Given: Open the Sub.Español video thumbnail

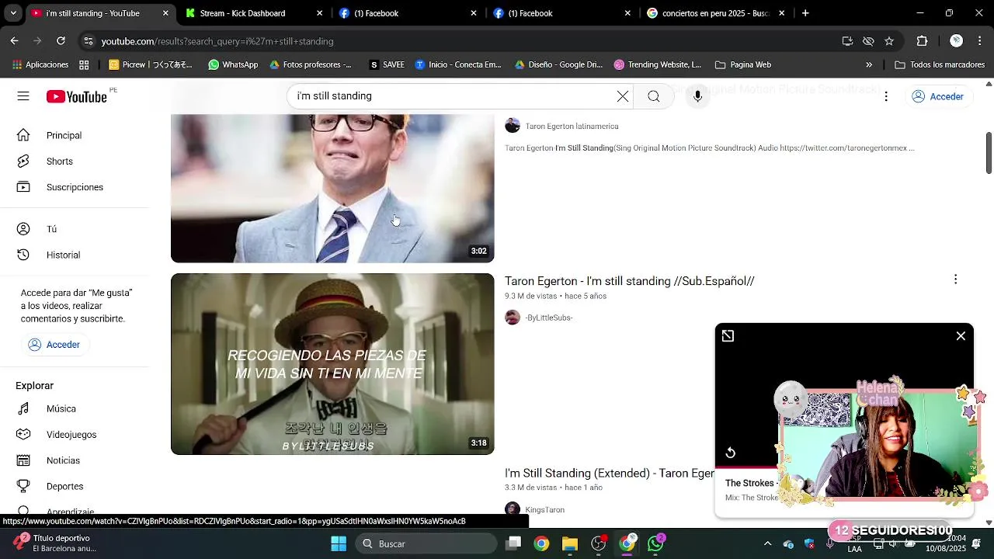Looking at the screenshot, I should coord(332,364).
